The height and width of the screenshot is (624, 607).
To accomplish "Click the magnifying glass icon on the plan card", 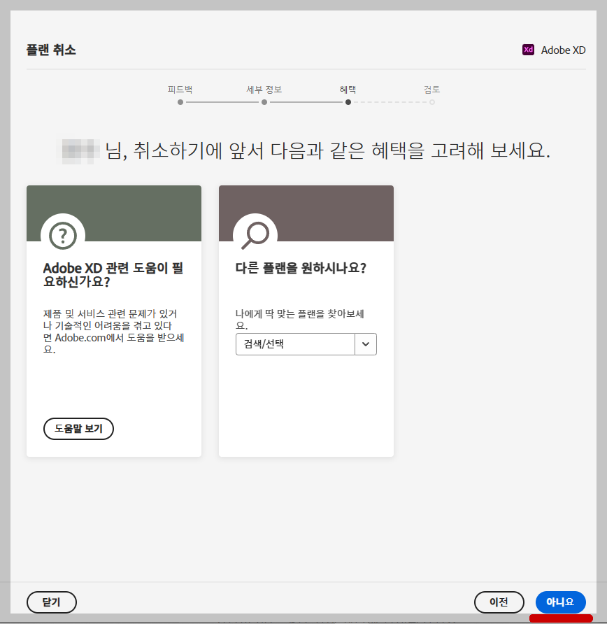I will (x=254, y=236).
